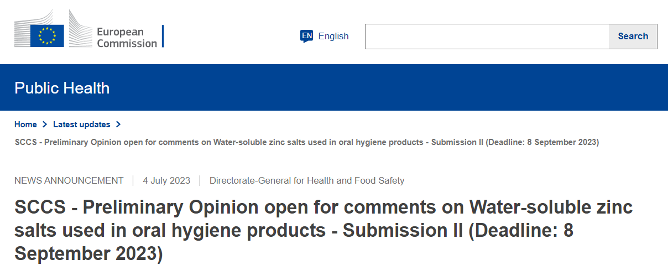The image size is (668, 270).
Task: Click the NEWS ANNOUNCEMENT label
Action: point(69,180)
